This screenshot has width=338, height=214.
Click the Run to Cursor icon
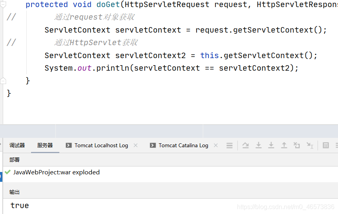[x=310, y=146]
